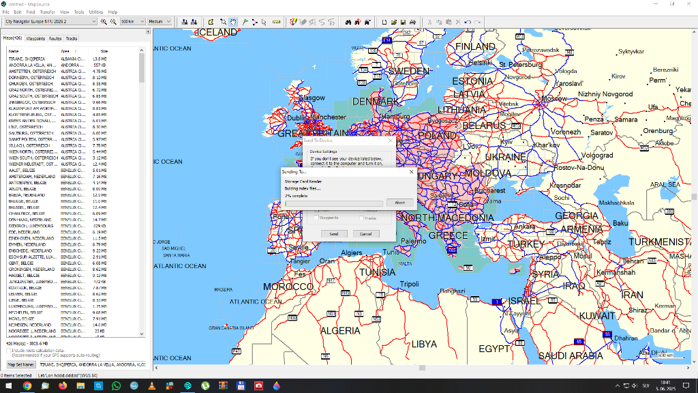The height and width of the screenshot is (393, 698).
Task: Switch to the Tracks tab
Action: (x=72, y=39)
